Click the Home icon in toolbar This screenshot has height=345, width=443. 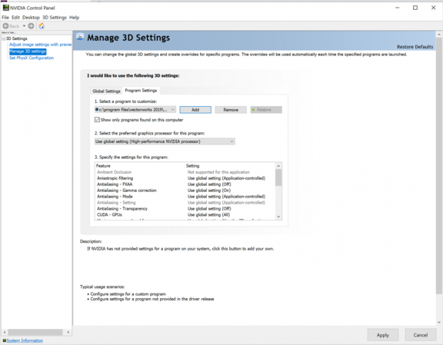[41, 26]
